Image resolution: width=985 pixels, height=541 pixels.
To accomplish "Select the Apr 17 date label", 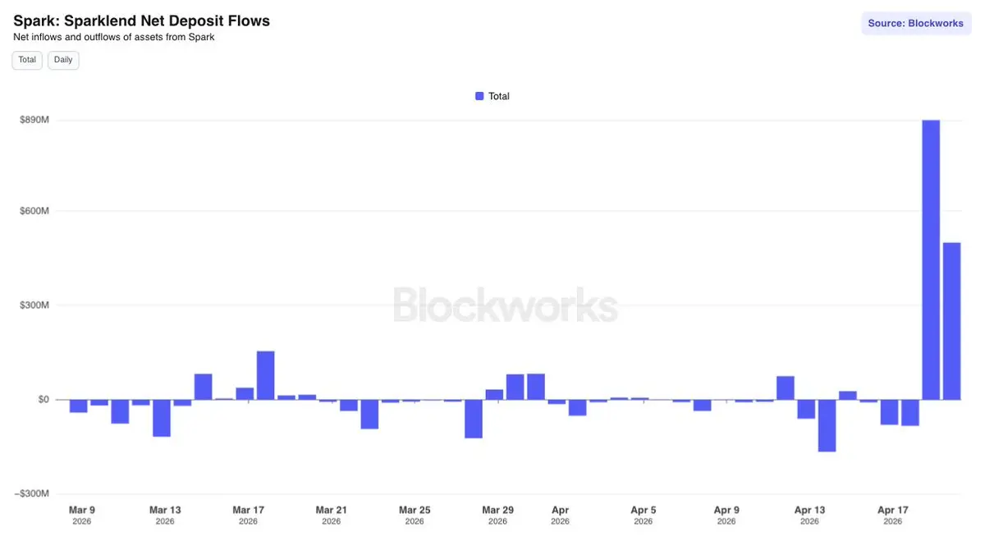I will (x=892, y=511).
